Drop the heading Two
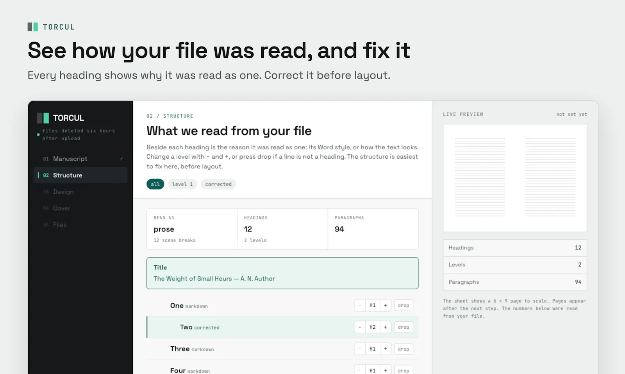The width and height of the screenshot is (625, 374). [404, 327]
